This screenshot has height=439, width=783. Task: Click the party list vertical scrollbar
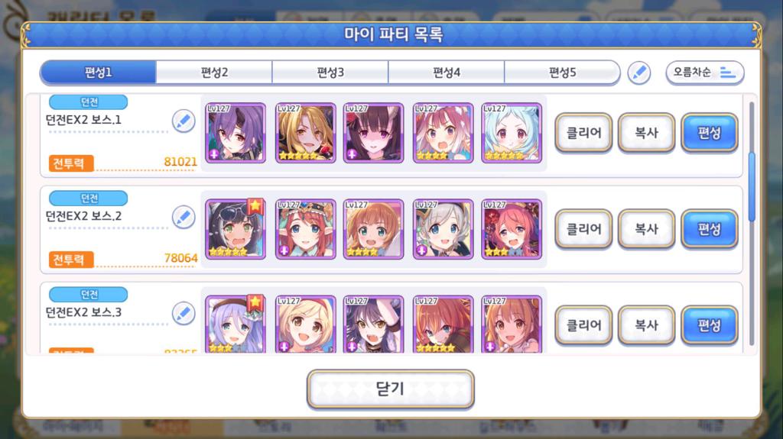(752, 223)
